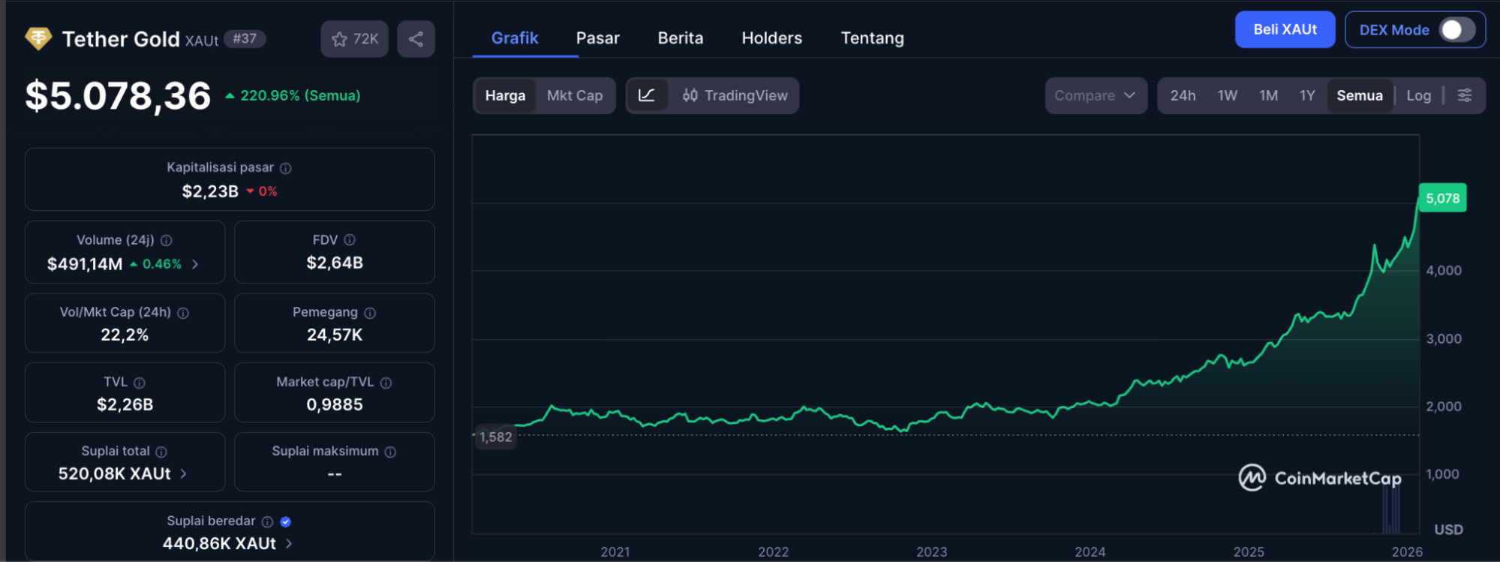This screenshot has height=562, width=1500.
Task: Expand the Suplai total chevron
Action: point(183,474)
